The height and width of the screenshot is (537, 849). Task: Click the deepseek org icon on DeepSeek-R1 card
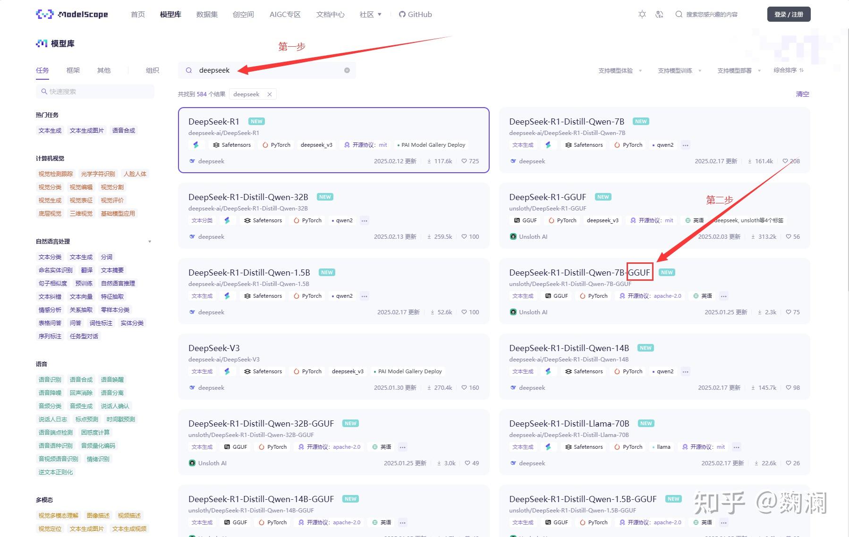point(192,161)
